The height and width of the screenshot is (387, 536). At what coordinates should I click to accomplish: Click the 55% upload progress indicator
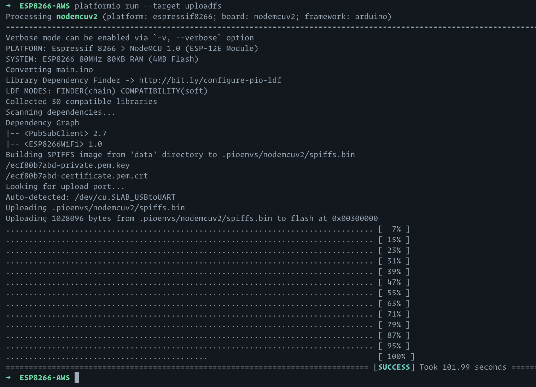[x=394, y=293]
